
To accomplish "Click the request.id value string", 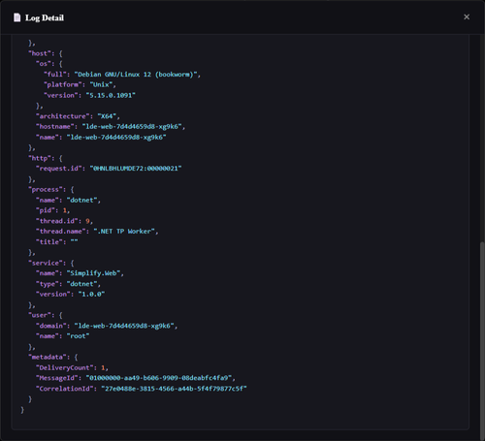I will pyautogui.click(x=136, y=169).
